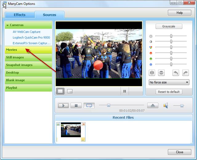Click the blue channel dot icon
Screen dimensions: 197x160
click(x=151, y=65)
